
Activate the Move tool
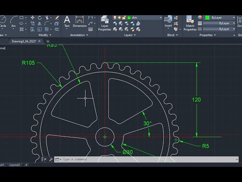click(33, 18)
